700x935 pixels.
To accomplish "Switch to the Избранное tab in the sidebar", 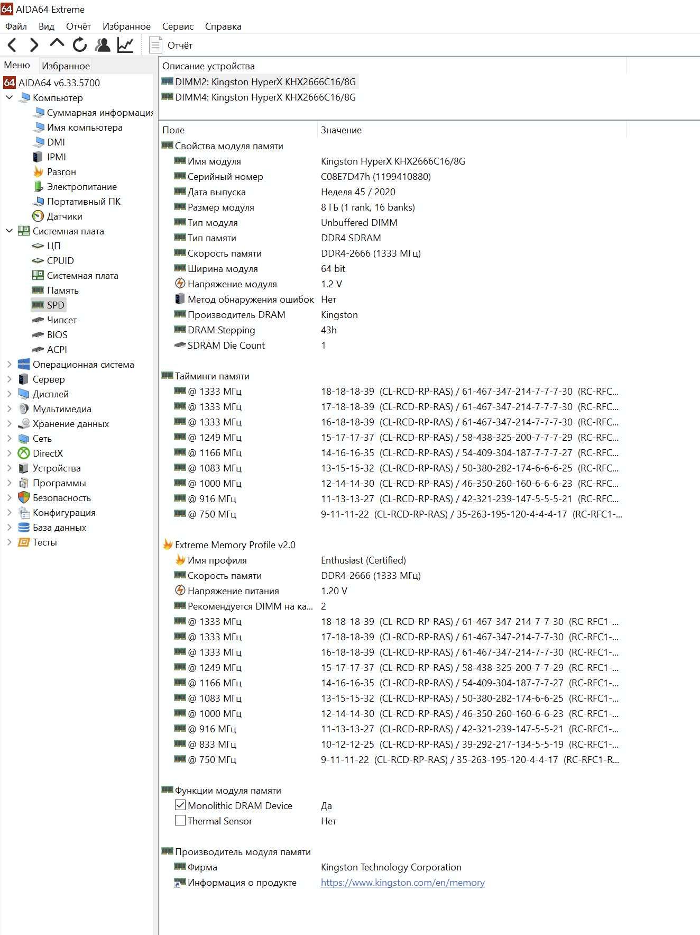I will coord(66,66).
